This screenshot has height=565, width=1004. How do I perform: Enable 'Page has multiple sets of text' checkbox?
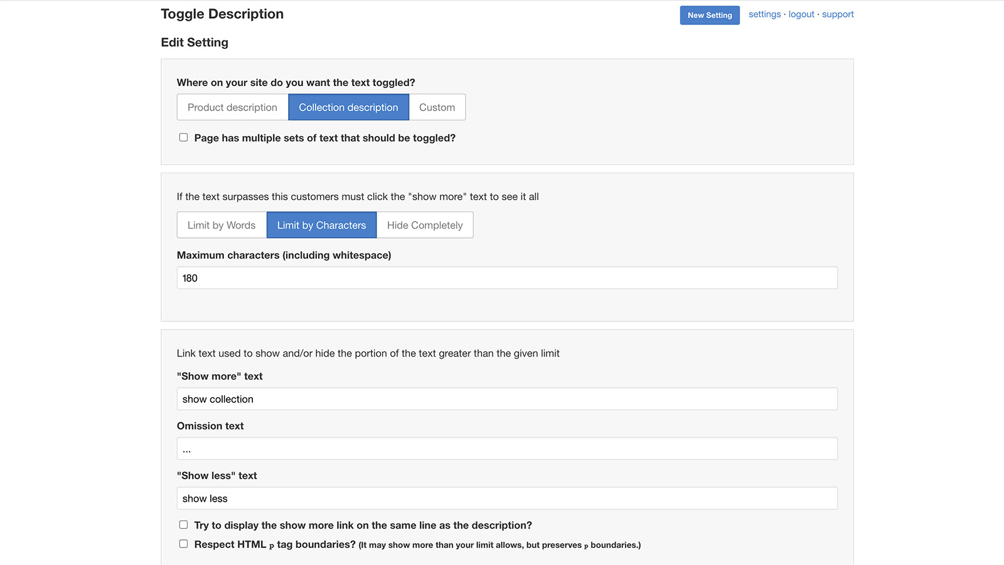(x=183, y=137)
